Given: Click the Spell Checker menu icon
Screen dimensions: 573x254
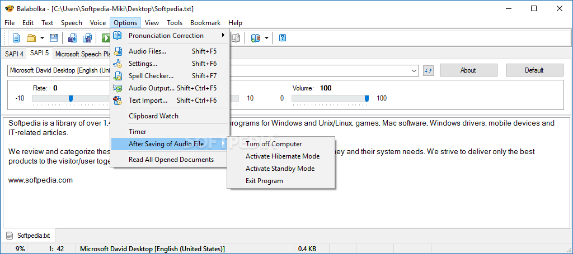Looking at the screenshot, I should (x=118, y=76).
